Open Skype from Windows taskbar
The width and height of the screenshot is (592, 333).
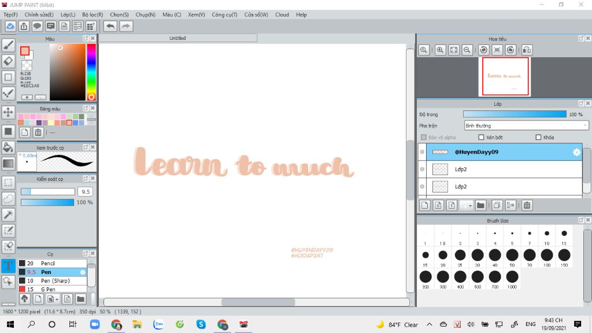tap(201, 324)
